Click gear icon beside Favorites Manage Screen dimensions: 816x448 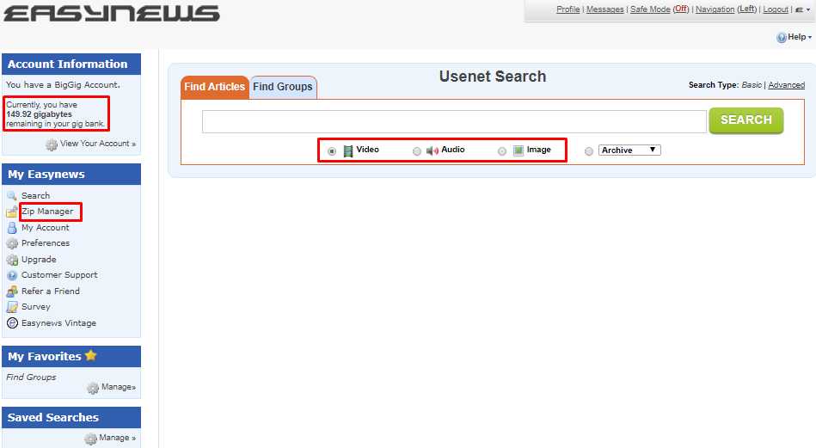(x=93, y=388)
